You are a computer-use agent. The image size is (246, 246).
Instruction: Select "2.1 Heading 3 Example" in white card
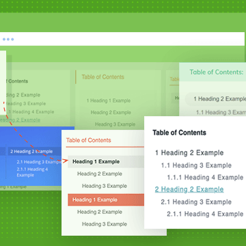[196, 202]
